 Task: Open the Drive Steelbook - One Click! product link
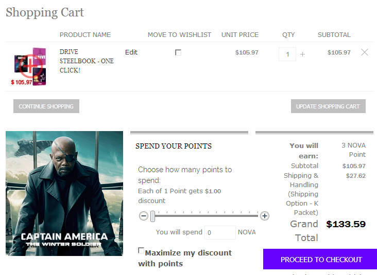tap(87, 61)
